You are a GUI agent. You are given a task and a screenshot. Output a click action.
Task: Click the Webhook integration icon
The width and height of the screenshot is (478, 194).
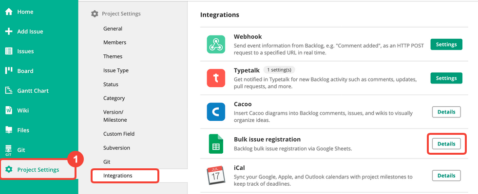(x=216, y=44)
